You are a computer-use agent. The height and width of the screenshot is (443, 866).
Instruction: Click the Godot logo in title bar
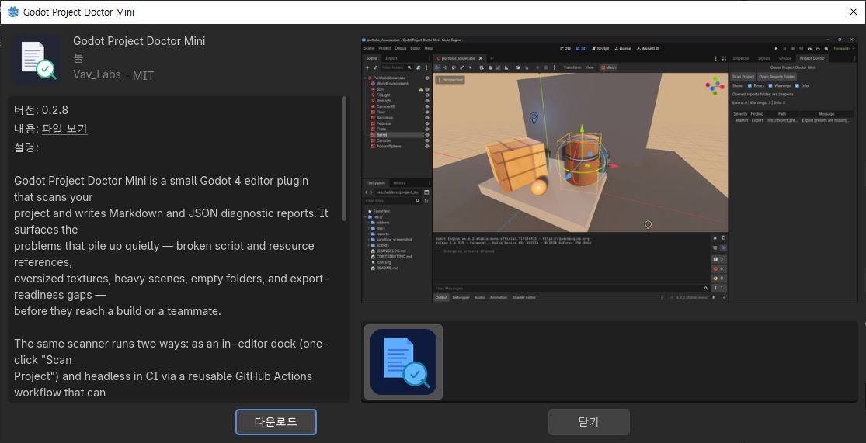click(x=12, y=12)
